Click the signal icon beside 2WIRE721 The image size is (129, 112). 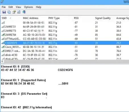coord(3,27)
